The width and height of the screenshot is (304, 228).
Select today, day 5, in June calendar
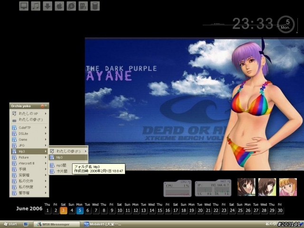[80, 210]
